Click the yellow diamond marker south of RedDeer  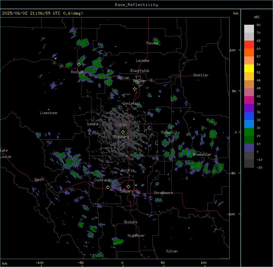click(x=135, y=89)
